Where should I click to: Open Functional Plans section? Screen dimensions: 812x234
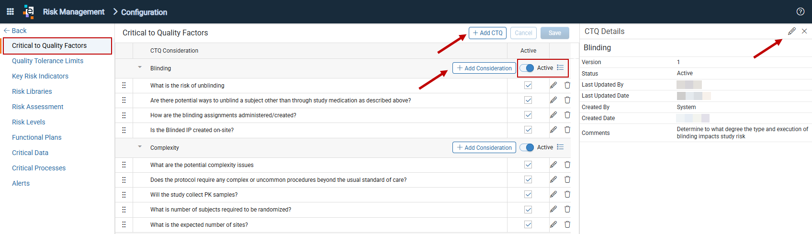[x=37, y=137]
